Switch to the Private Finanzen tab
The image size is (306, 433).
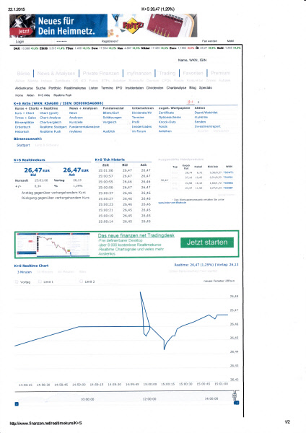[101, 73]
